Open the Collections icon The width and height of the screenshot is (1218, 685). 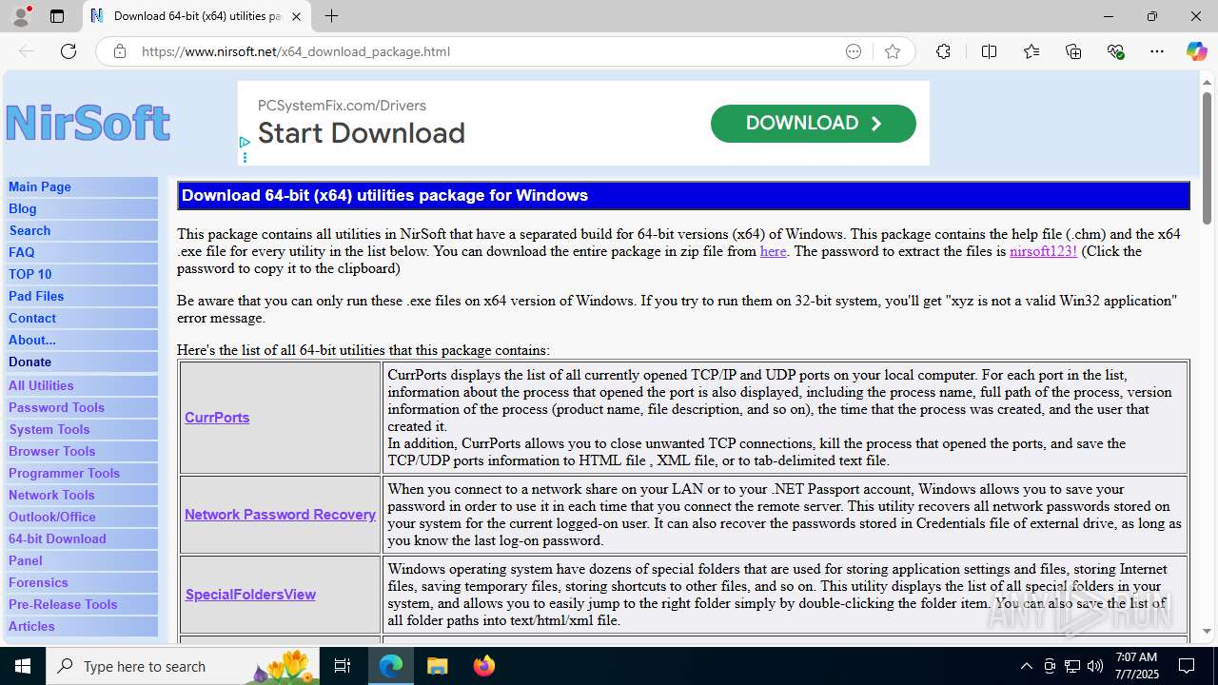(1073, 51)
